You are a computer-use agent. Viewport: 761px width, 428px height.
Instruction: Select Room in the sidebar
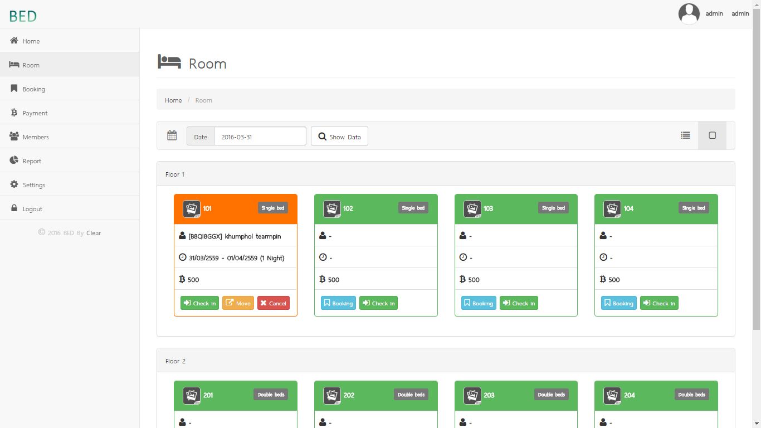point(70,65)
